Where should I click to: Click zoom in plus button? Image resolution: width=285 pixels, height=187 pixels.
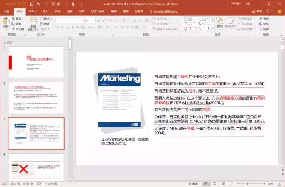coord(264,184)
